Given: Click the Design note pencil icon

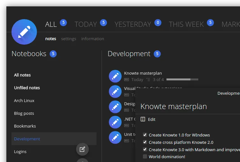Looking at the screenshot, I should click(115, 107).
